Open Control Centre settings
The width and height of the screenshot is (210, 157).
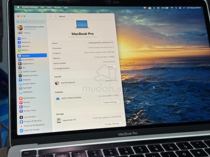28,72
